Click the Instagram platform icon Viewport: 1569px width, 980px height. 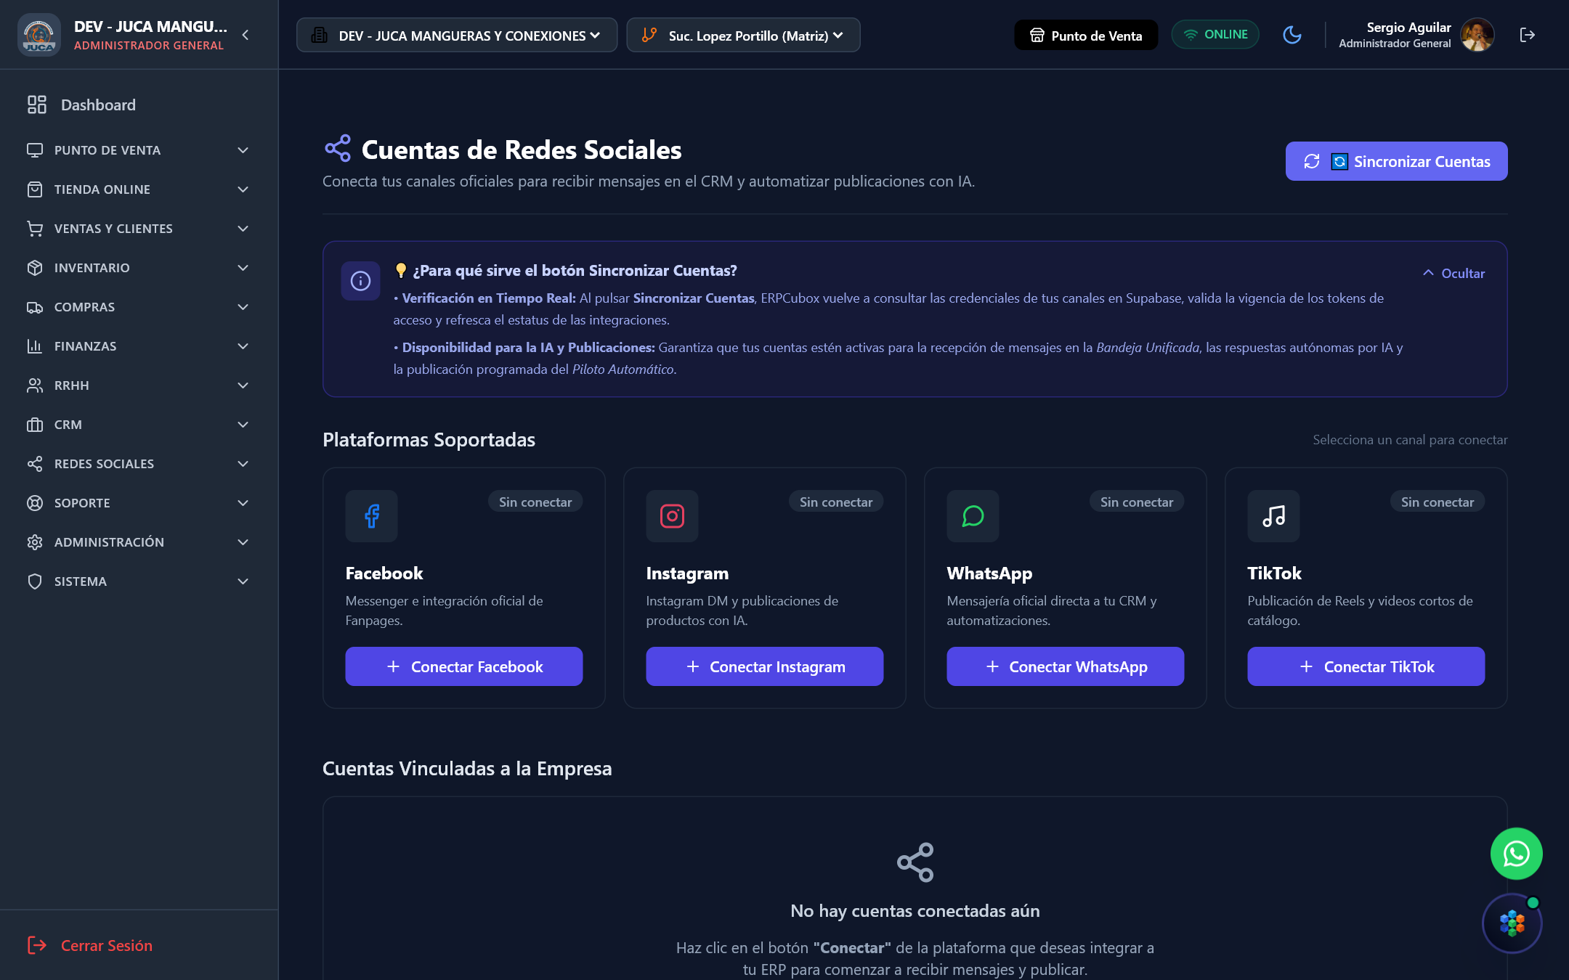672,516
